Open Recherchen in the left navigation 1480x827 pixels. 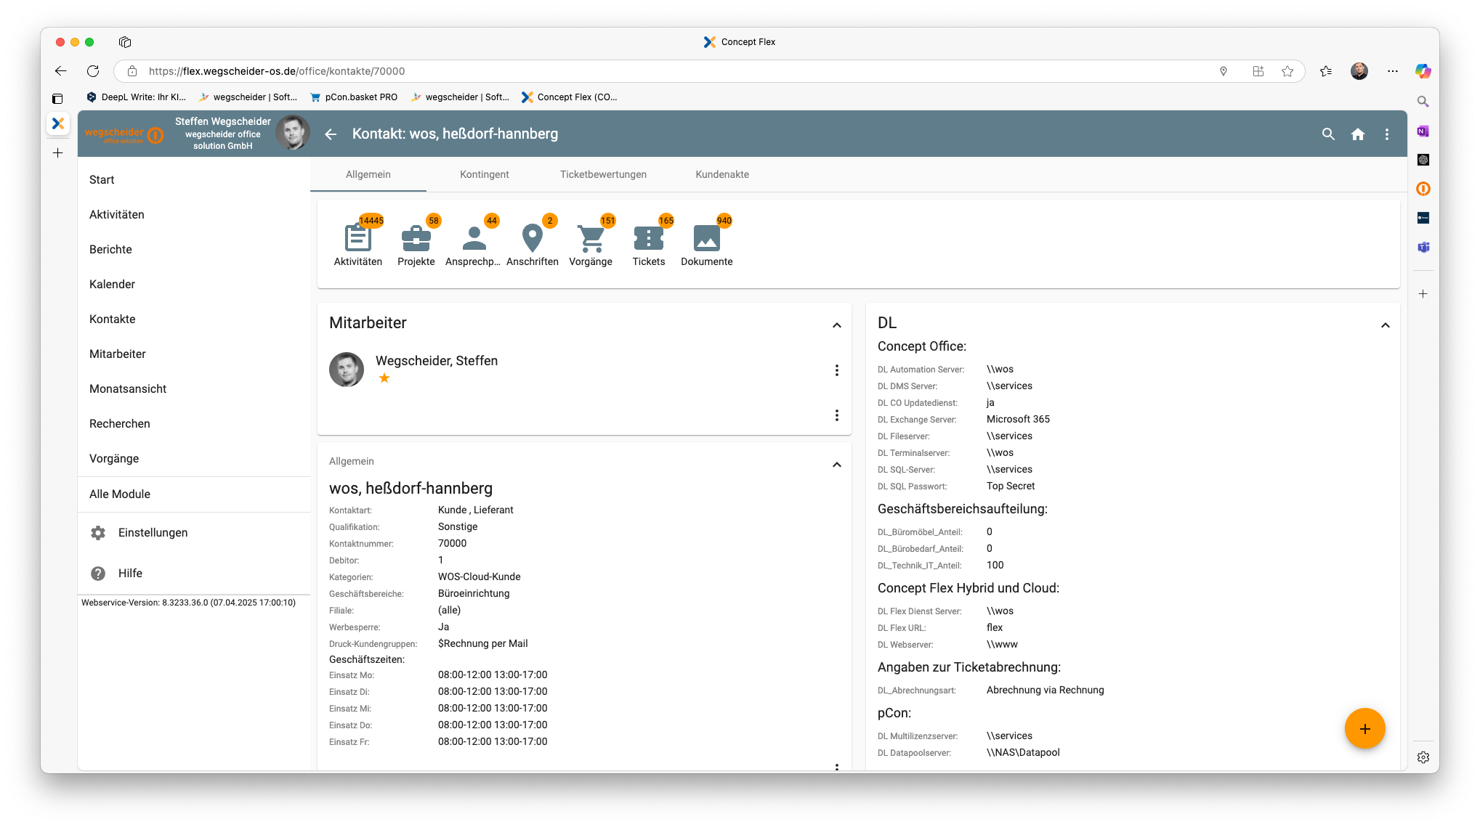coord(194,424)
